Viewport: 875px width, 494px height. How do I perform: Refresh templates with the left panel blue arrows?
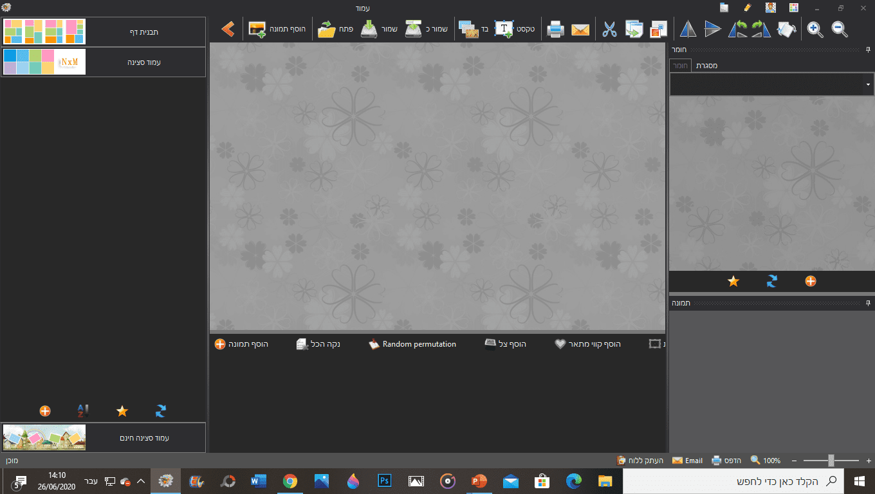point(160,410)
